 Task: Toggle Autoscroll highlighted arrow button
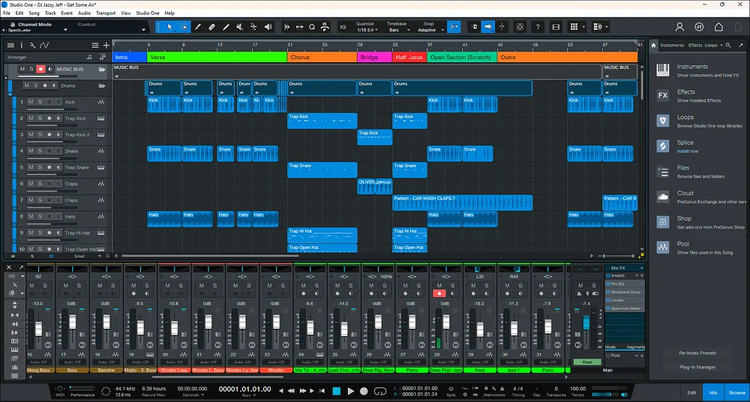488,27
